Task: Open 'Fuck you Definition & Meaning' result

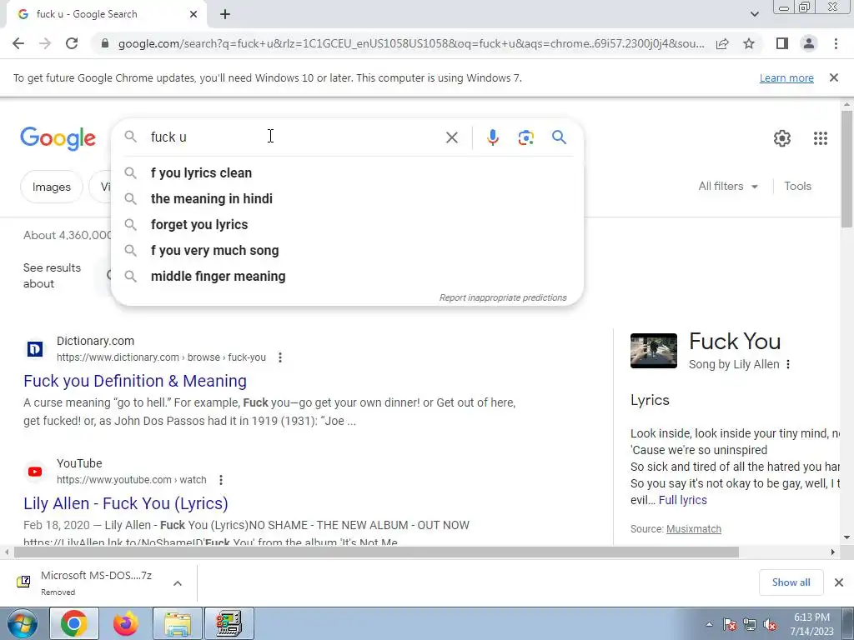Action: click(135, 381)
